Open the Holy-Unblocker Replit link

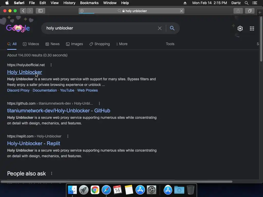pyautogui.click(x=34, y=144)
